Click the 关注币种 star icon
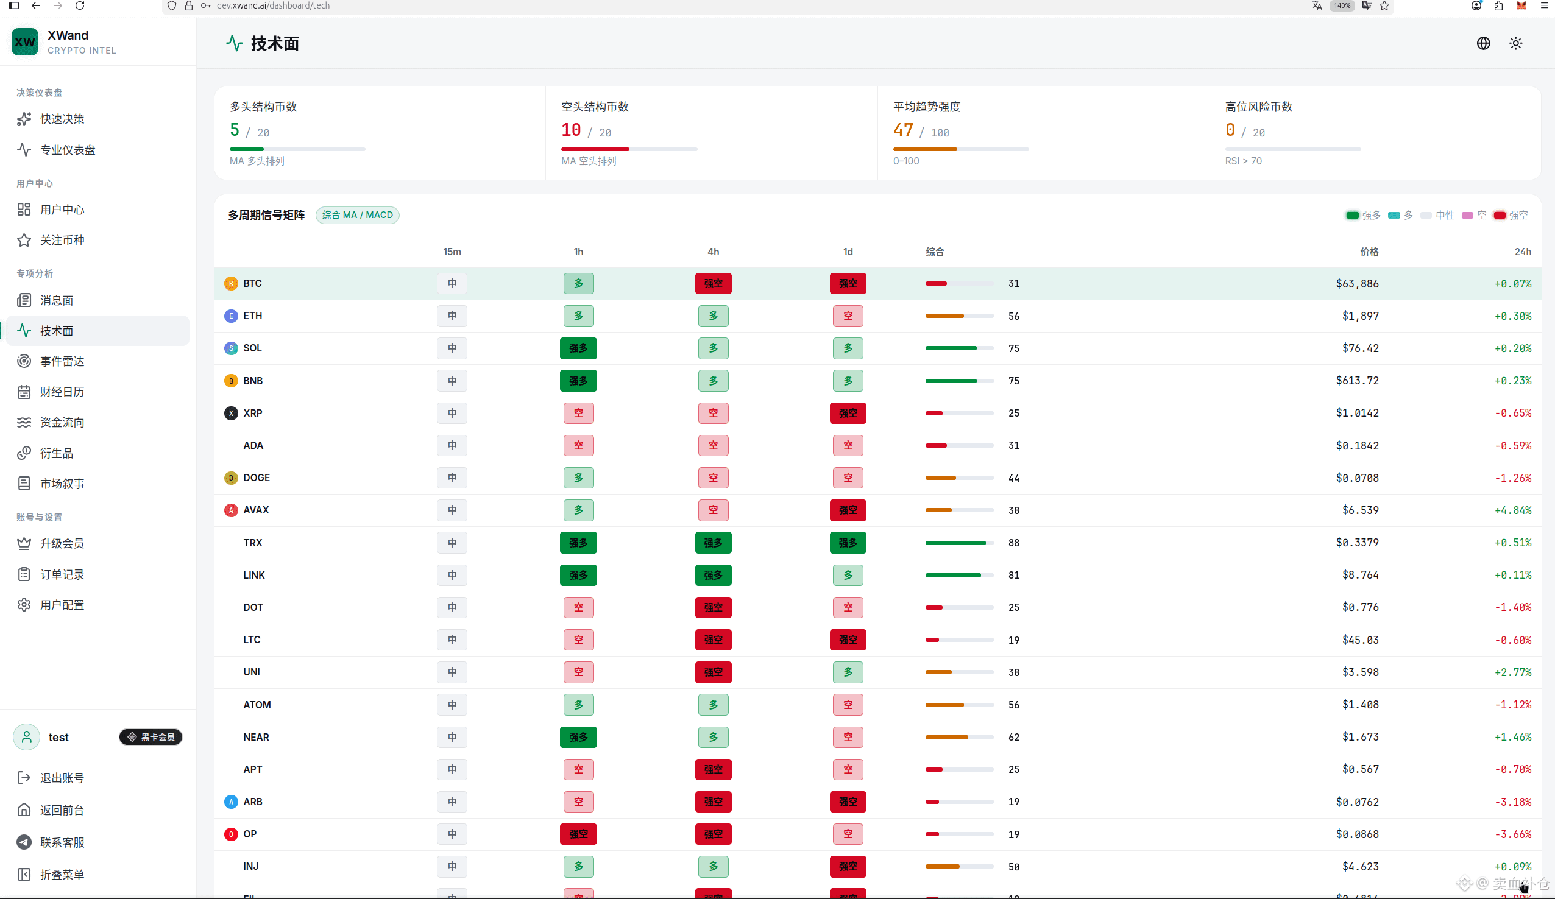 tap(24, 240)
